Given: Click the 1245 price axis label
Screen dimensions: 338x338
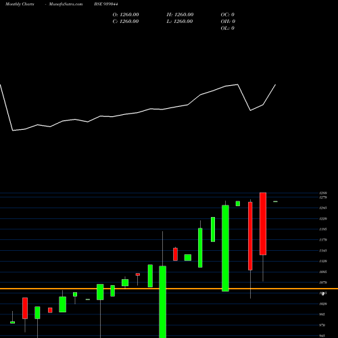Looking at the screenshot, I should point(323,208).
